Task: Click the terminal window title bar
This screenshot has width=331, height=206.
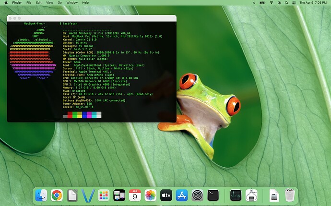Action: pos(92,18)
